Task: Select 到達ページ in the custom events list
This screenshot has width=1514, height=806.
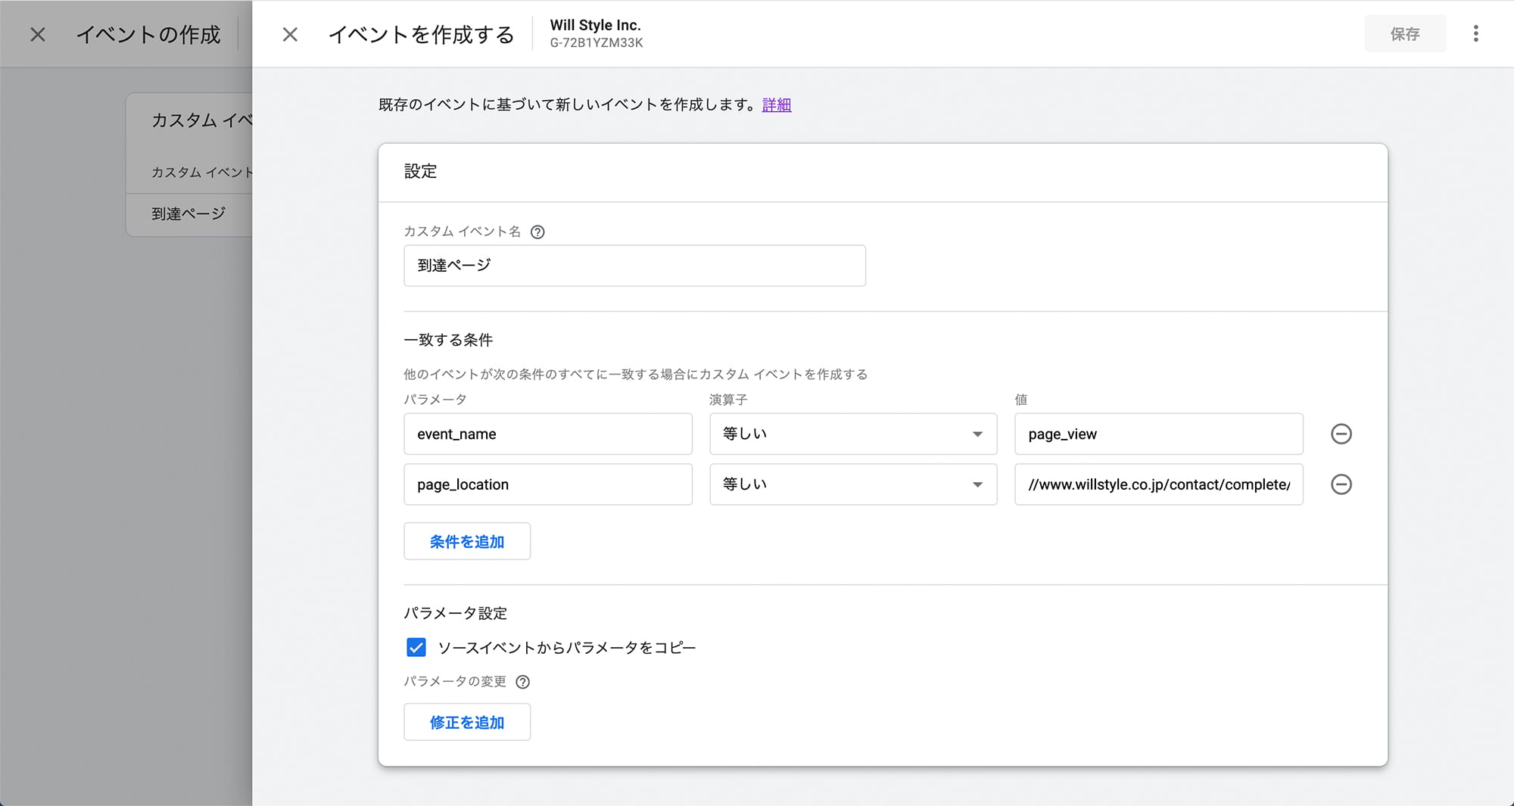Action: click(x=188, y=214)
